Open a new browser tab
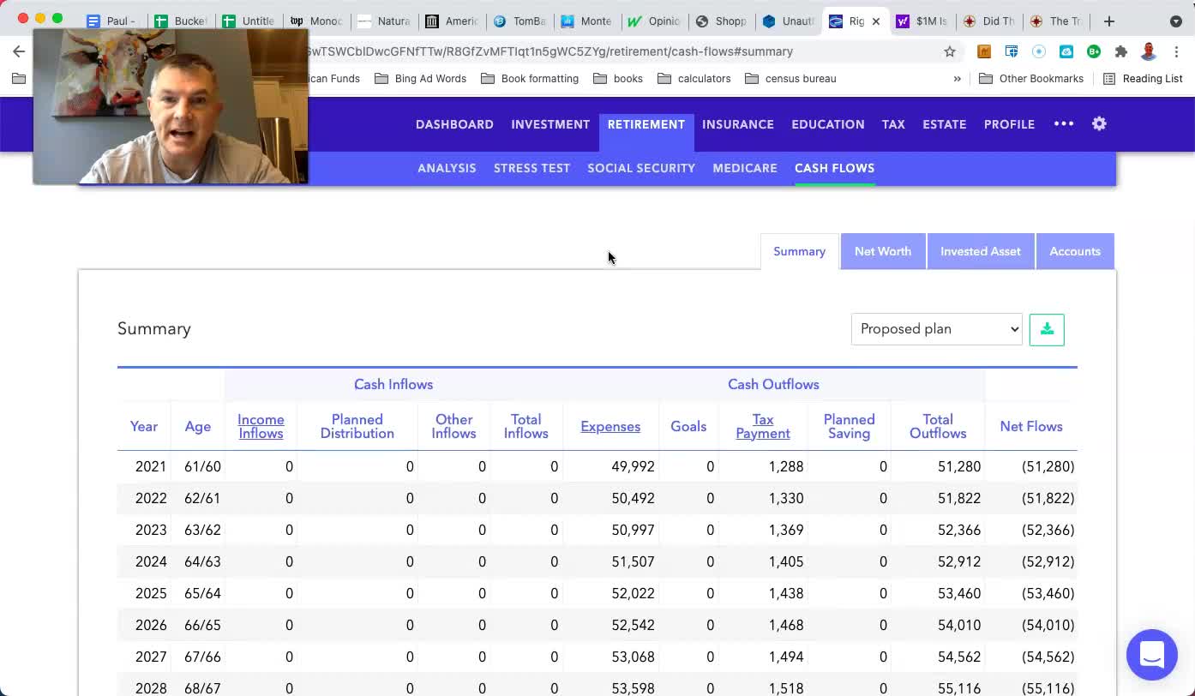 click(1108, 21)
